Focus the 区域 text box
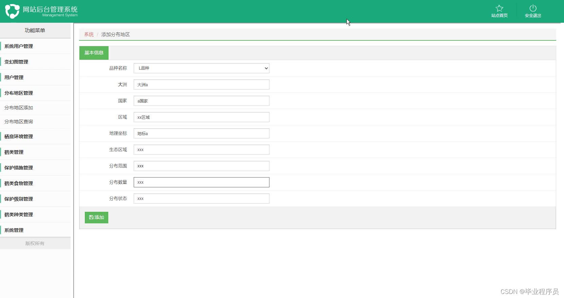Image resolution: width=564 pixels, height=298 pixels. tap(202, 117)
